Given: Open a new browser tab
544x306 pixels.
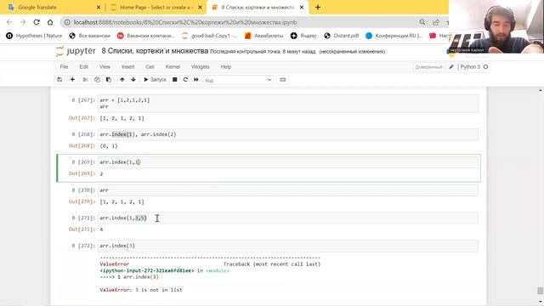Looking at the screenshot, I should click(x=318, y=8).
